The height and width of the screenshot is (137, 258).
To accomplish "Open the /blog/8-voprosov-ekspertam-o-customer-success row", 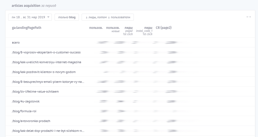I will pos(46,52).
